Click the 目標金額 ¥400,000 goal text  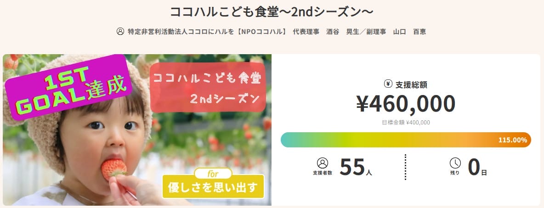point(406,122)
